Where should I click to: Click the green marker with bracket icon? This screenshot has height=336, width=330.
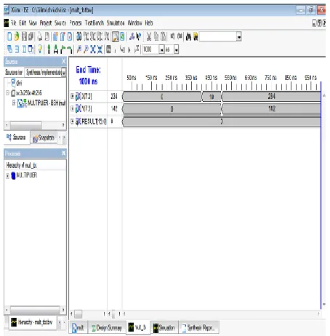click(56, 49)
